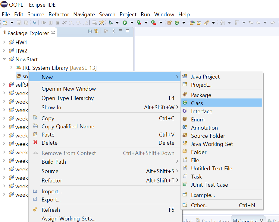Click the Search flashlight toolbar icon
279x222 pixels.
point(206,23)
